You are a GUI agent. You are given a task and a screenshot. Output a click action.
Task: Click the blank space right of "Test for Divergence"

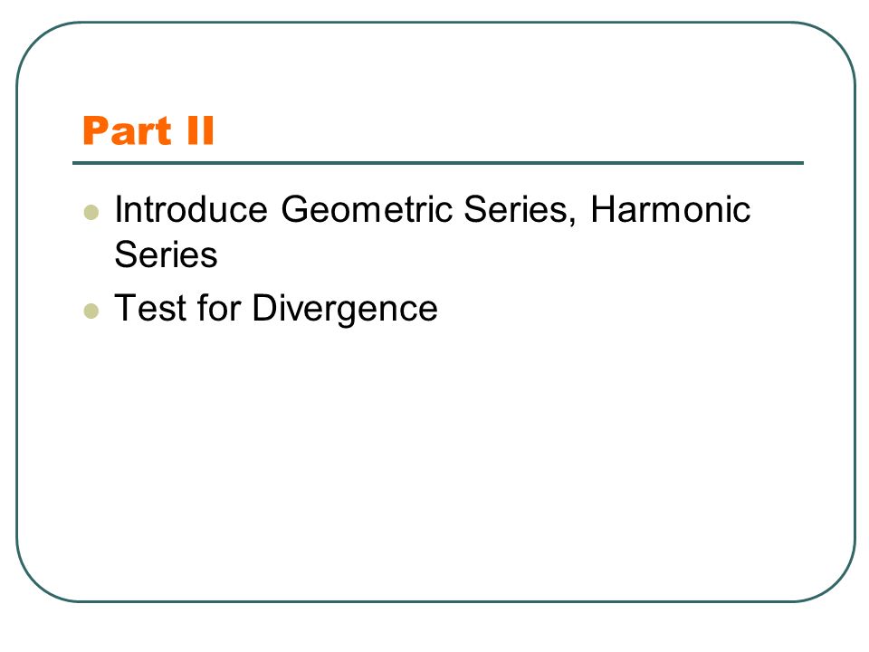(x=621, y=308)
